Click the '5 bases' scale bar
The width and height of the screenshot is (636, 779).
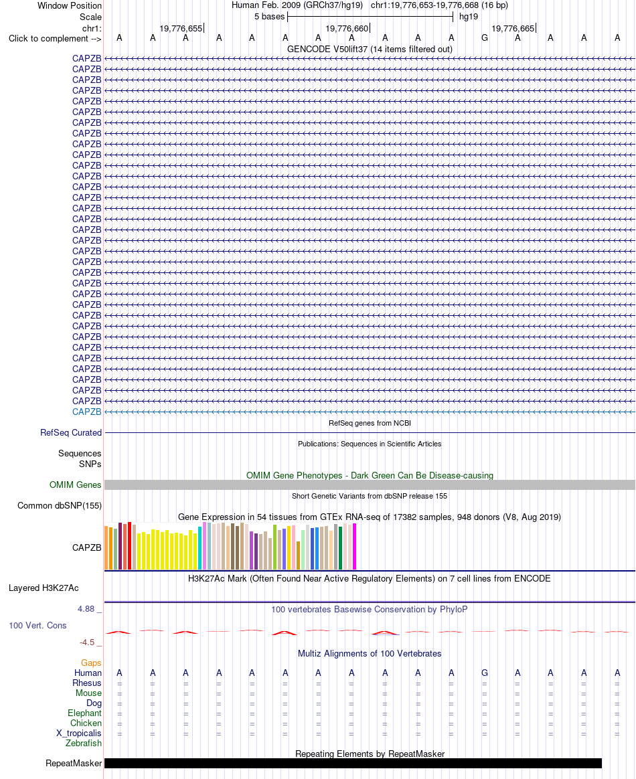pyautogui.click(x=370, y=17)
